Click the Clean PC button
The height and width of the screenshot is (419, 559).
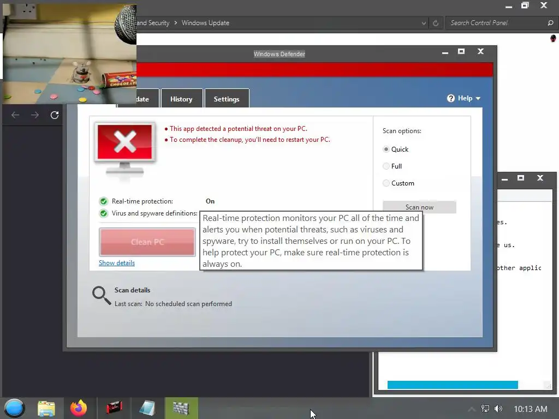click(147, 242)
